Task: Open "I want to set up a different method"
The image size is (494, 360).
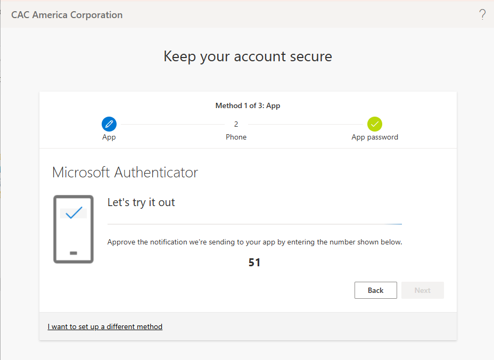Action: pyautogui.click(x=105, y=326)
